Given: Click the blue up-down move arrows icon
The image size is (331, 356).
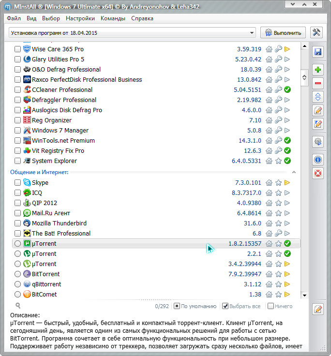Looking at the screenshot, I should pos(317,97).
